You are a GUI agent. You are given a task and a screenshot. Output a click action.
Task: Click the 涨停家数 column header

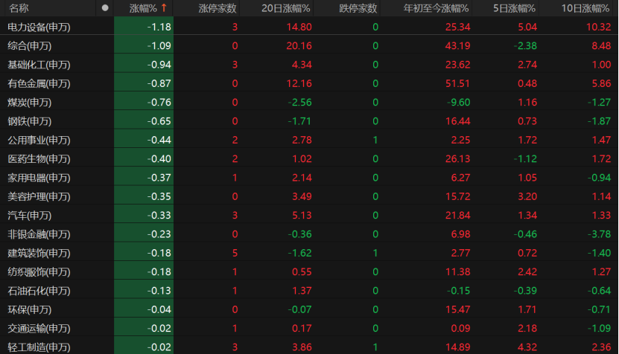tap(218, 8)
